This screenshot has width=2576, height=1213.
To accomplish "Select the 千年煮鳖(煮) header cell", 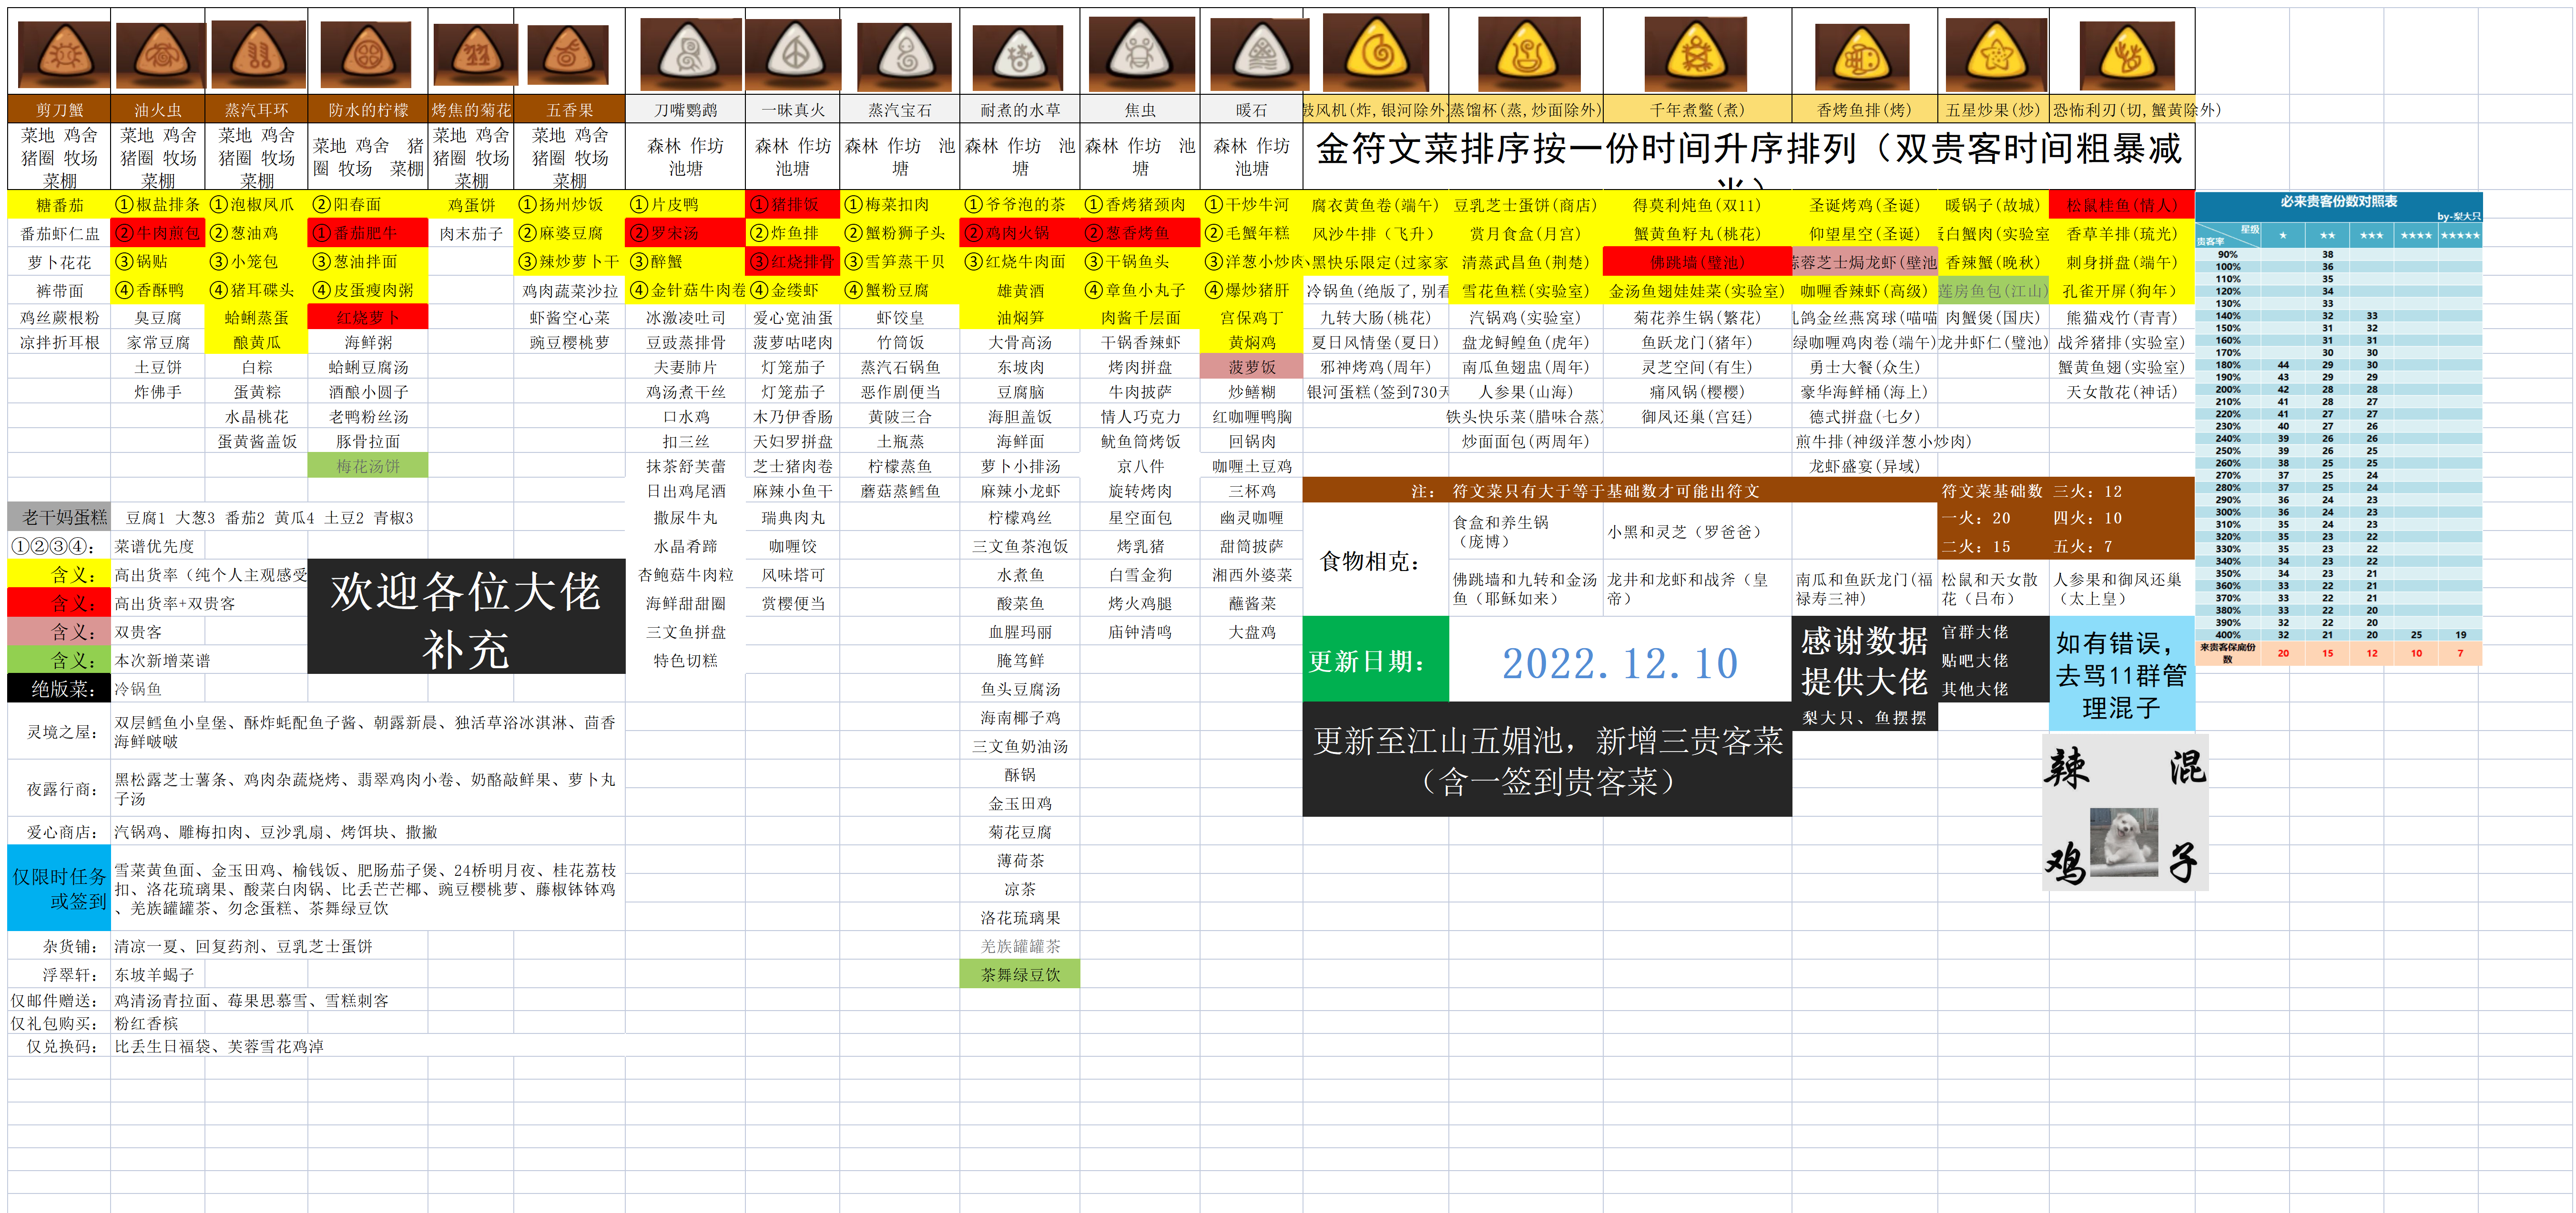I will pyautogui.click(x=1697, y=110).
